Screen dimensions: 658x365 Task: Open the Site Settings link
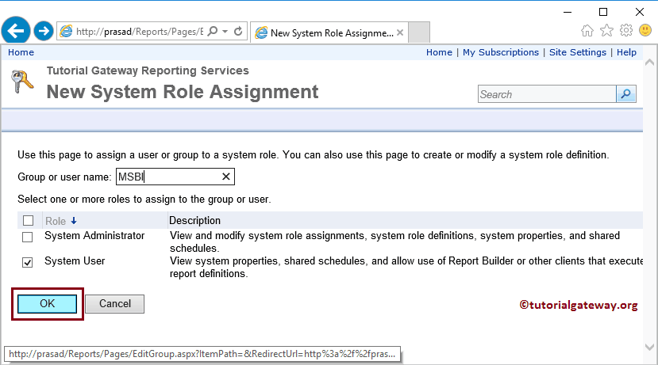577,52
